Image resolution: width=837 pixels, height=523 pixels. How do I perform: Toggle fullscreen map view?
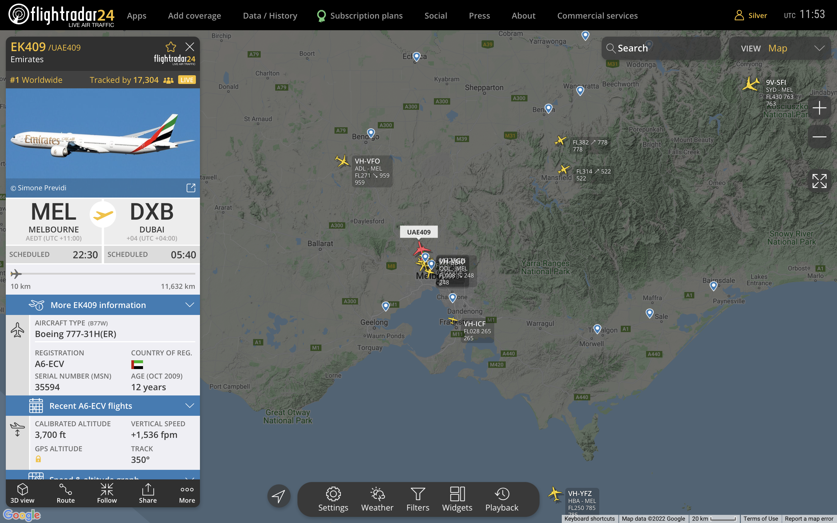click(x=819, y=181)
